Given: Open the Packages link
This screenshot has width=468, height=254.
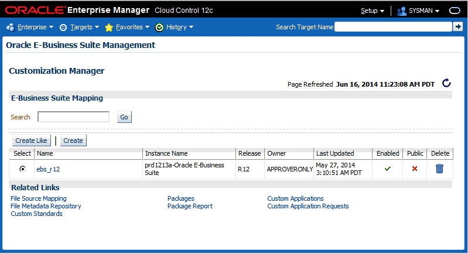Looking at the screenshot, I should pos(180,198).
